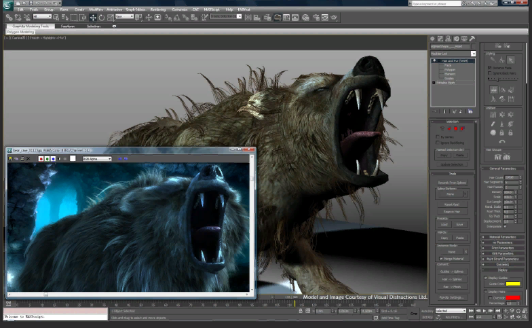Enable the Ignore Backfacing checkbox
This screenshot has height=328, width=532.
(438, 143)
